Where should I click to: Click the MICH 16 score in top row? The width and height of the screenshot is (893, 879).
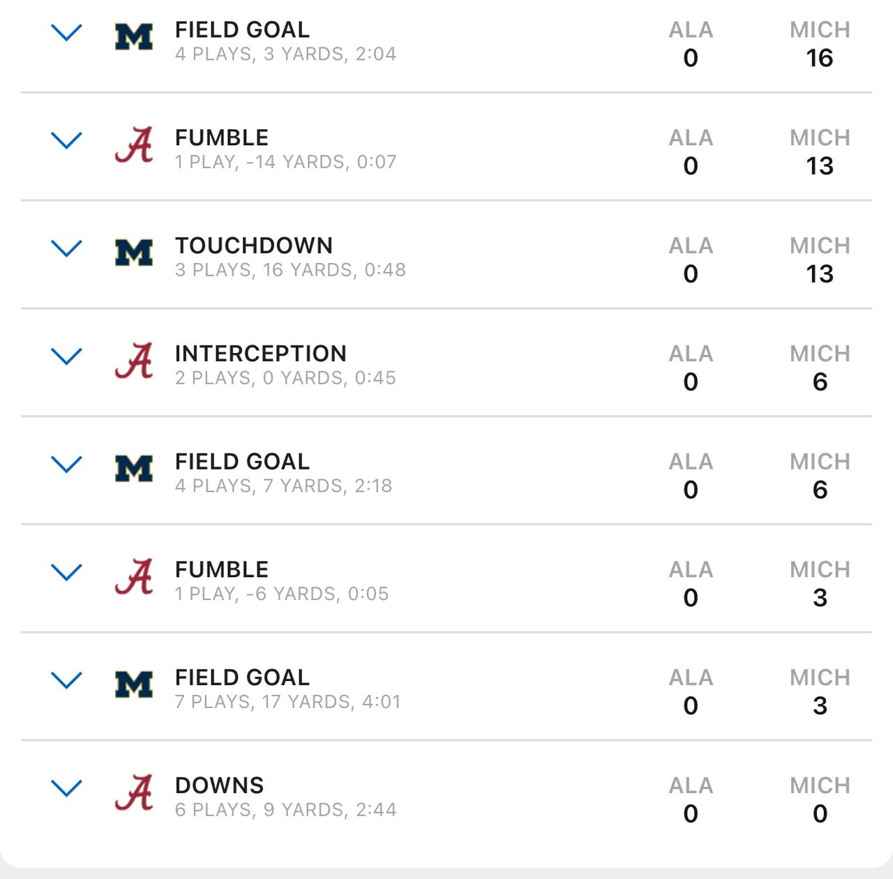[x=820, y=45]
